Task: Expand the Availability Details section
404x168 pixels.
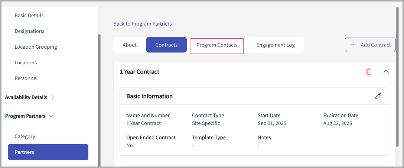Action: [53, 97]
